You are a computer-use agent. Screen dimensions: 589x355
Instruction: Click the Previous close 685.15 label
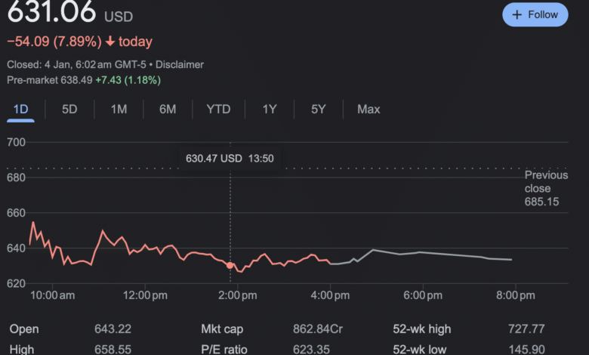(546, 188)
